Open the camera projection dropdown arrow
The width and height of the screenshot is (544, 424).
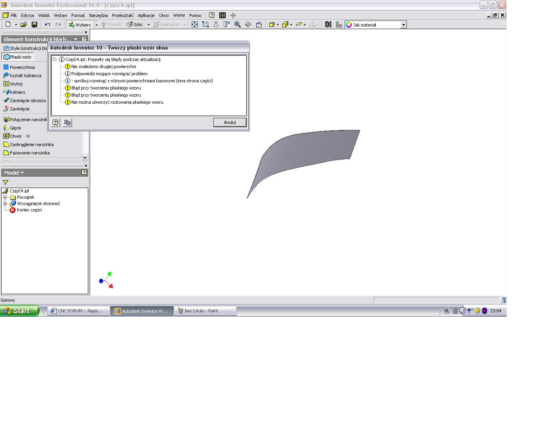click(291, 25)
